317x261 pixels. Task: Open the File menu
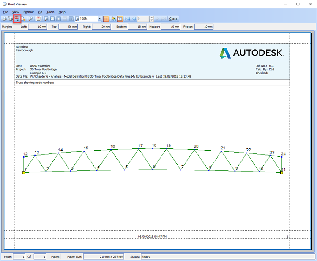(x=5, y=12)
